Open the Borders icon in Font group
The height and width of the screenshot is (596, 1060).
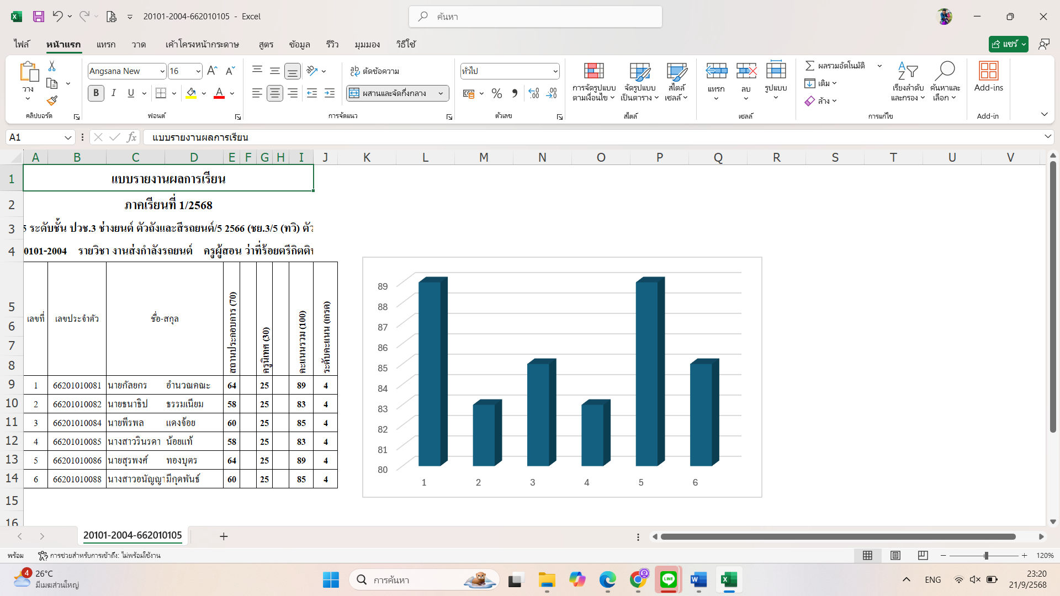[161, 93]
